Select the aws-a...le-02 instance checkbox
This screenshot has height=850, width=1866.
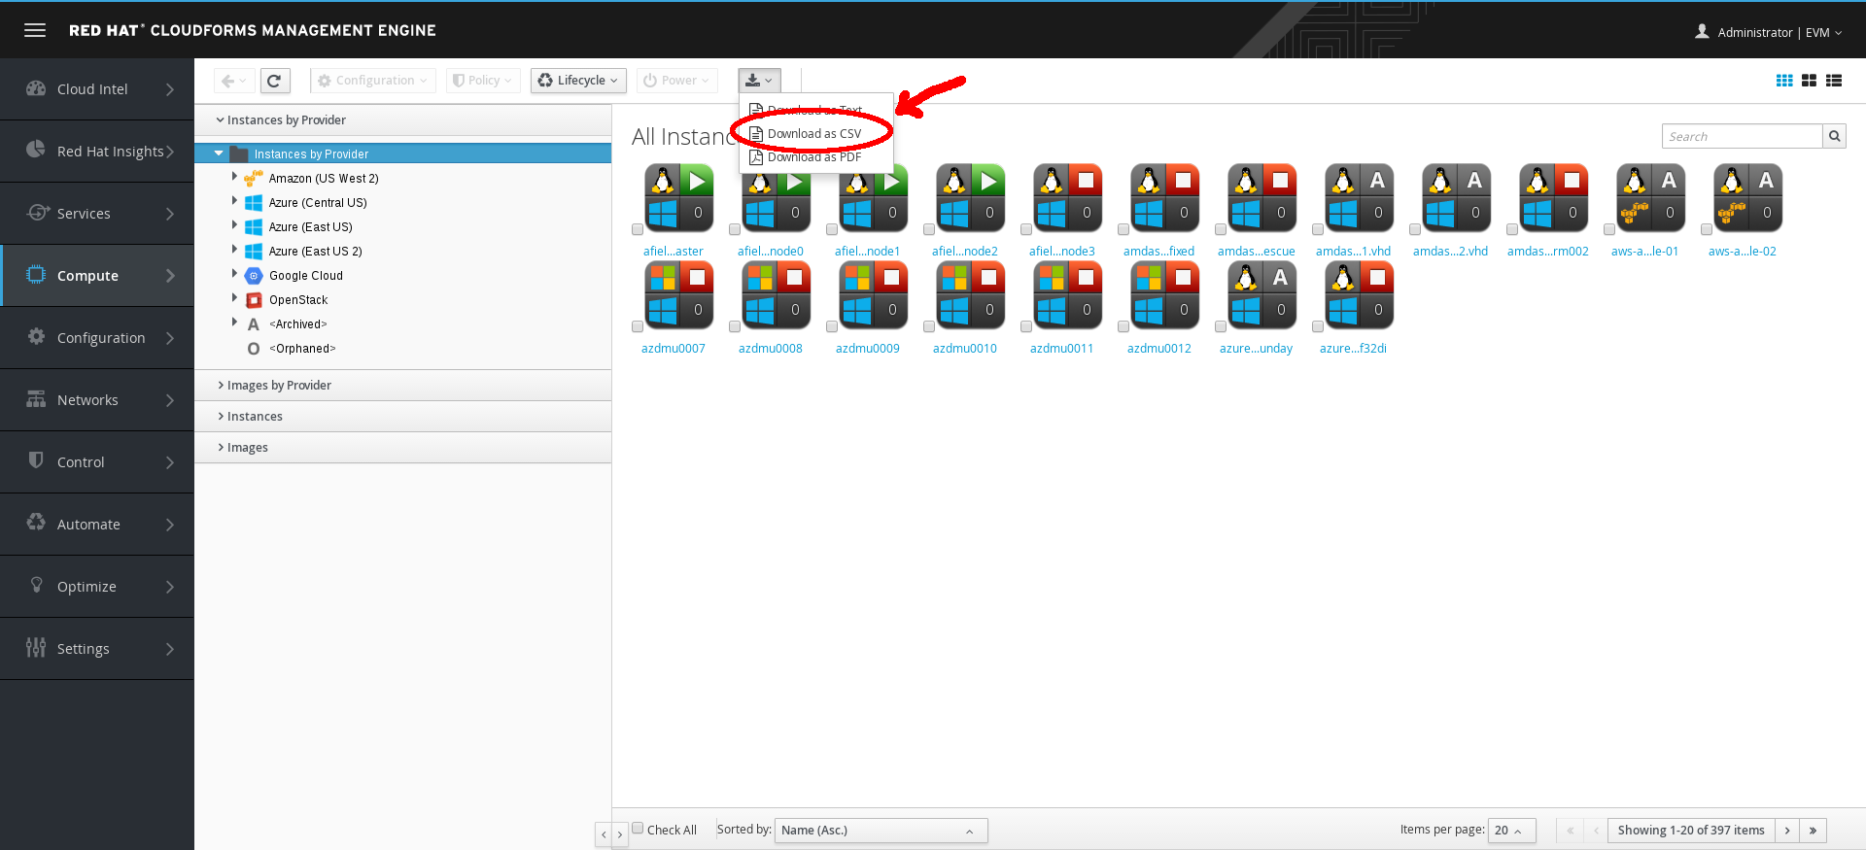click(1707, 230)
